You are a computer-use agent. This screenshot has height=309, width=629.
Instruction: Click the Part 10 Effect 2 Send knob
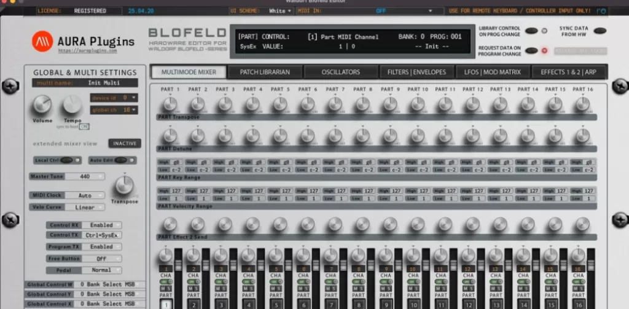pos(418,224)
